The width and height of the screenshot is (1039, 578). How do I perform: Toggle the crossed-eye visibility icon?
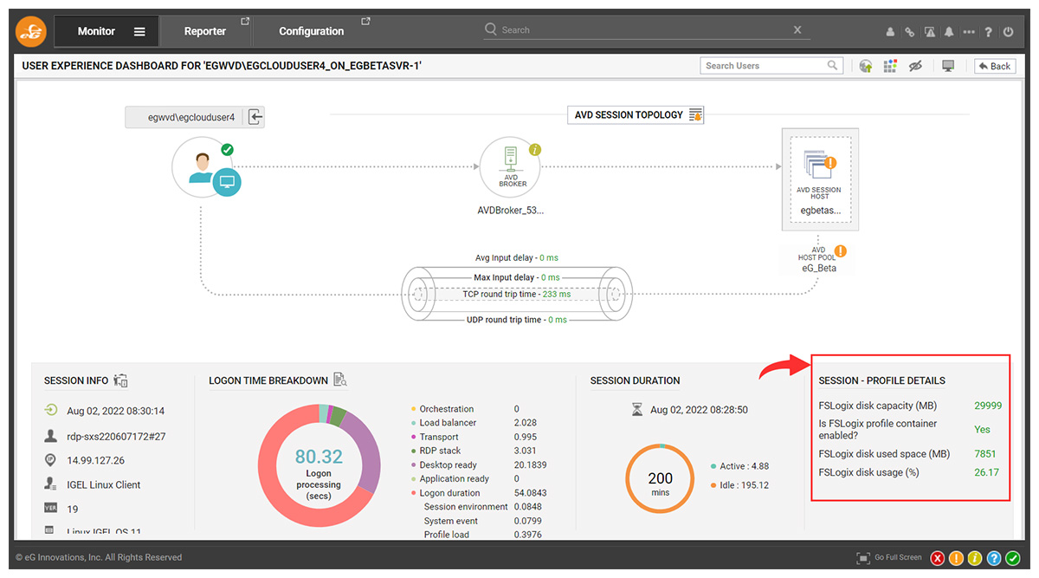(x=915, y=66)
